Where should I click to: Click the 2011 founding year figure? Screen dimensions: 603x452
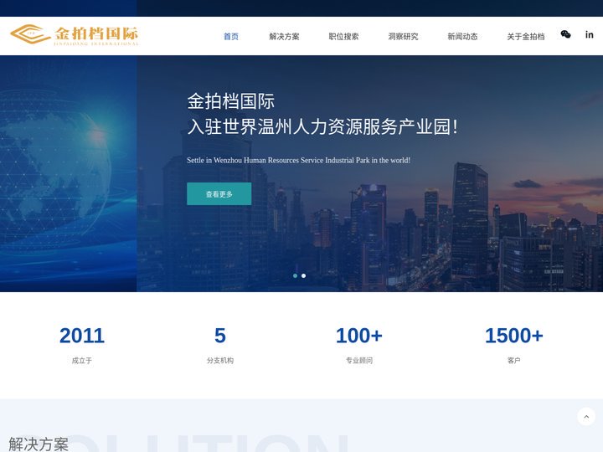82,336
